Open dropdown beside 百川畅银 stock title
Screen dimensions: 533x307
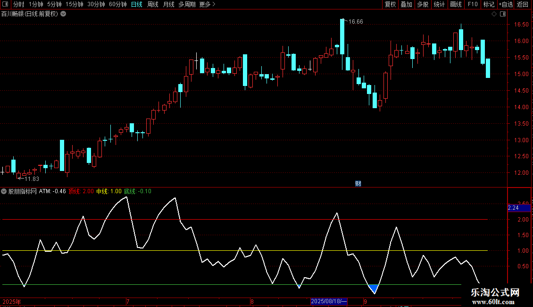pos(63,14)
